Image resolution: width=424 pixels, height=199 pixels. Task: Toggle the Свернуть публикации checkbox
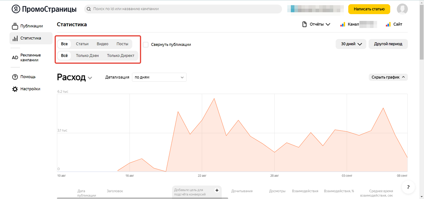click(146, 44)
